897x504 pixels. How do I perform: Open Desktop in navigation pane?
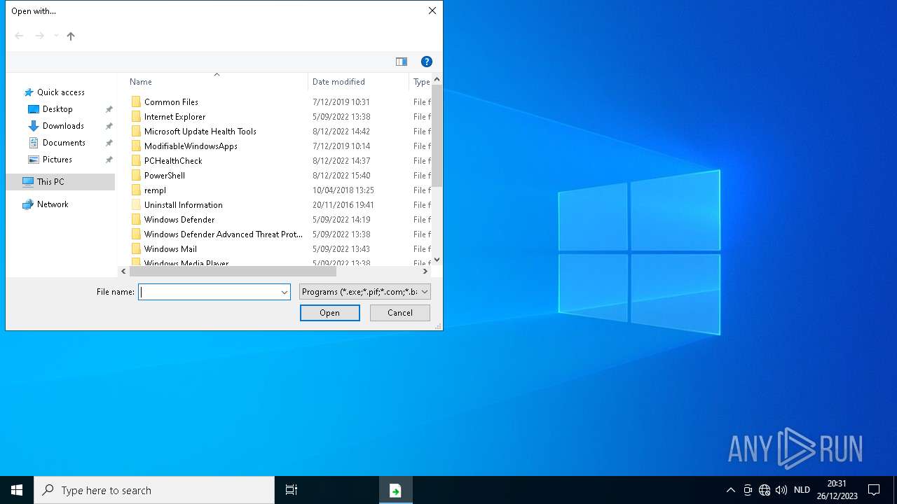point(57,109)
